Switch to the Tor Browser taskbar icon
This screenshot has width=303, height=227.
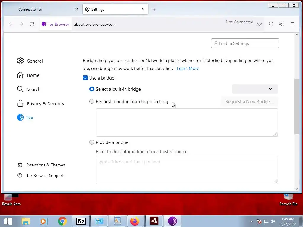click(173, 221)
